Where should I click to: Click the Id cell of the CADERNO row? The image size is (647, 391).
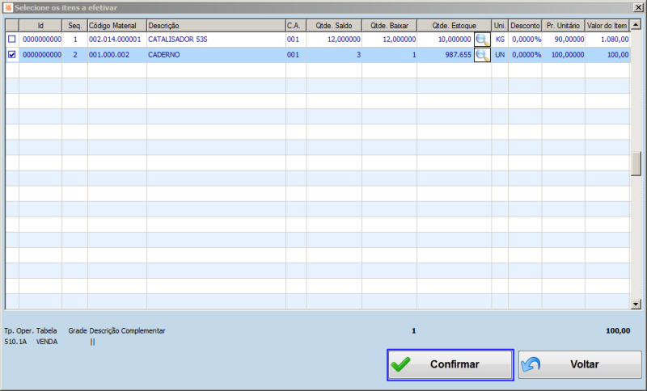[x=40, y=55]
